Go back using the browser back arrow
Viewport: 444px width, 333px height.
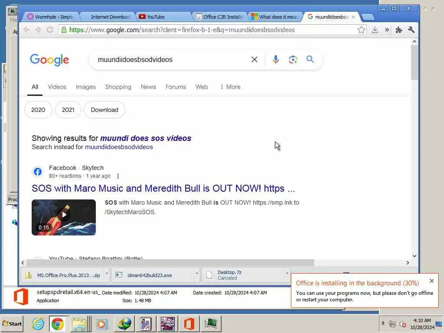26,30
